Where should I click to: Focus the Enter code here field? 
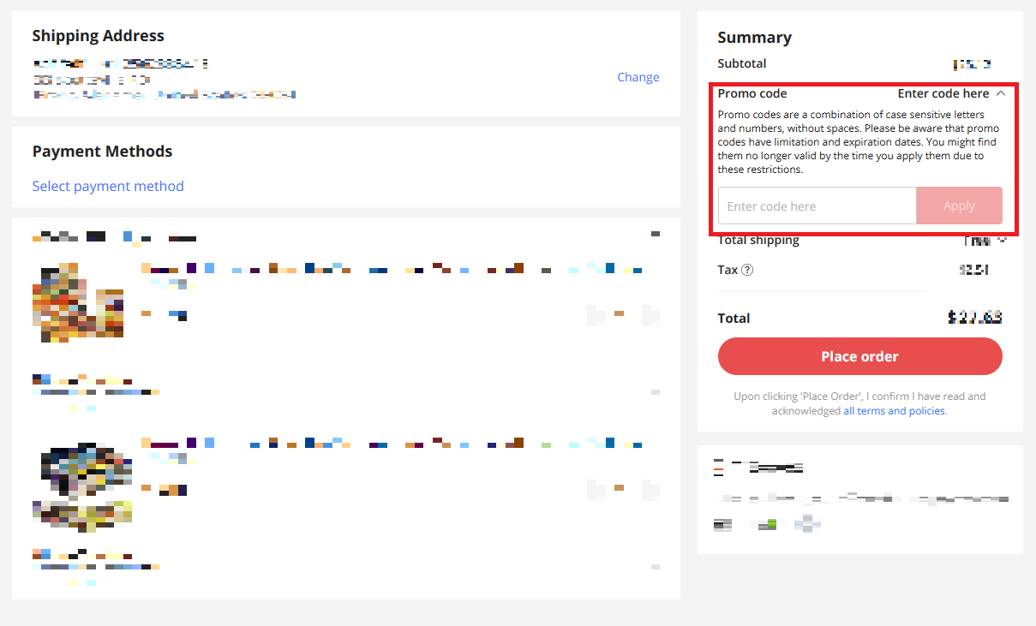point(817,206)
